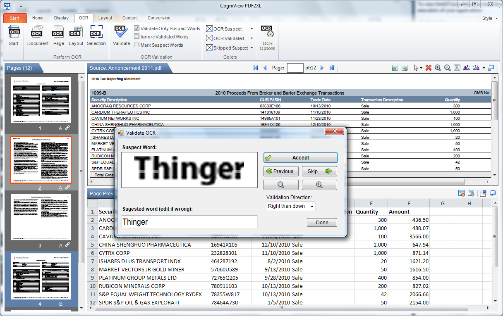Toggle Validate Only Suspect Words checkbox

click(137, 29)
